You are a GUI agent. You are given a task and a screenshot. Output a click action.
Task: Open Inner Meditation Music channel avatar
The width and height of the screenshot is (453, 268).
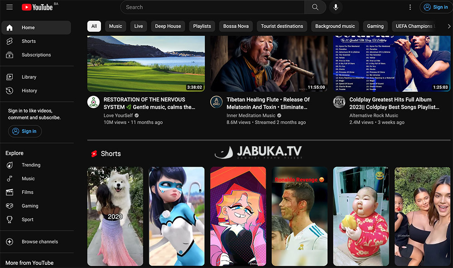217,102
